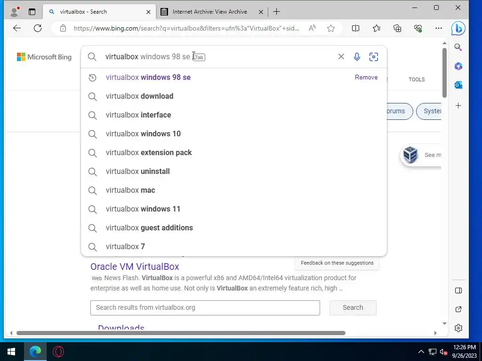Select suggestion virtualbox guest additions

click(x=233, y=228)
